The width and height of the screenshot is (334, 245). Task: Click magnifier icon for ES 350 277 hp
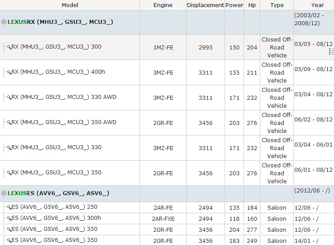9,230
